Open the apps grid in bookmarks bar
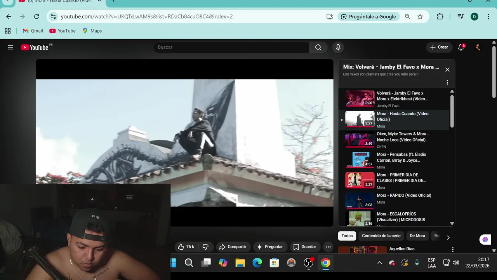The height and width of the screenshot is (280, 497). [8, 31]
